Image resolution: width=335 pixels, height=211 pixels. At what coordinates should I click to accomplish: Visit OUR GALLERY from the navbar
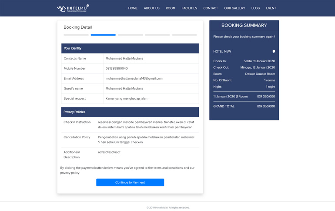click(234, 8)
